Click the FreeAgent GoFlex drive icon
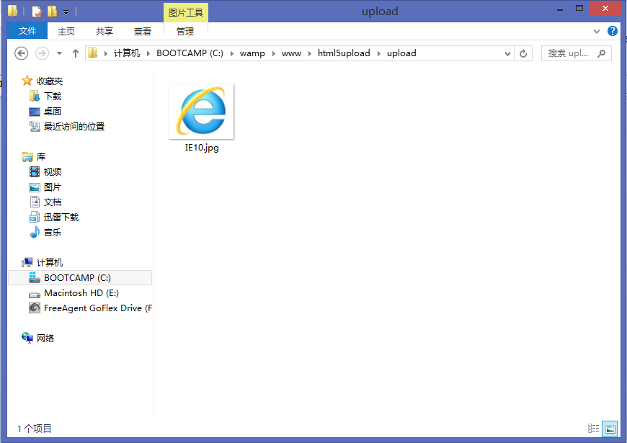The width and height of the screenshot is (627, 443). click(x=35, y=308)
